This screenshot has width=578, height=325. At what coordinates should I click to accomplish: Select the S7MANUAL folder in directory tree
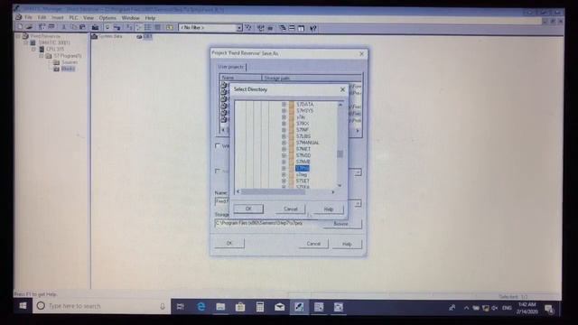point(307,143)
